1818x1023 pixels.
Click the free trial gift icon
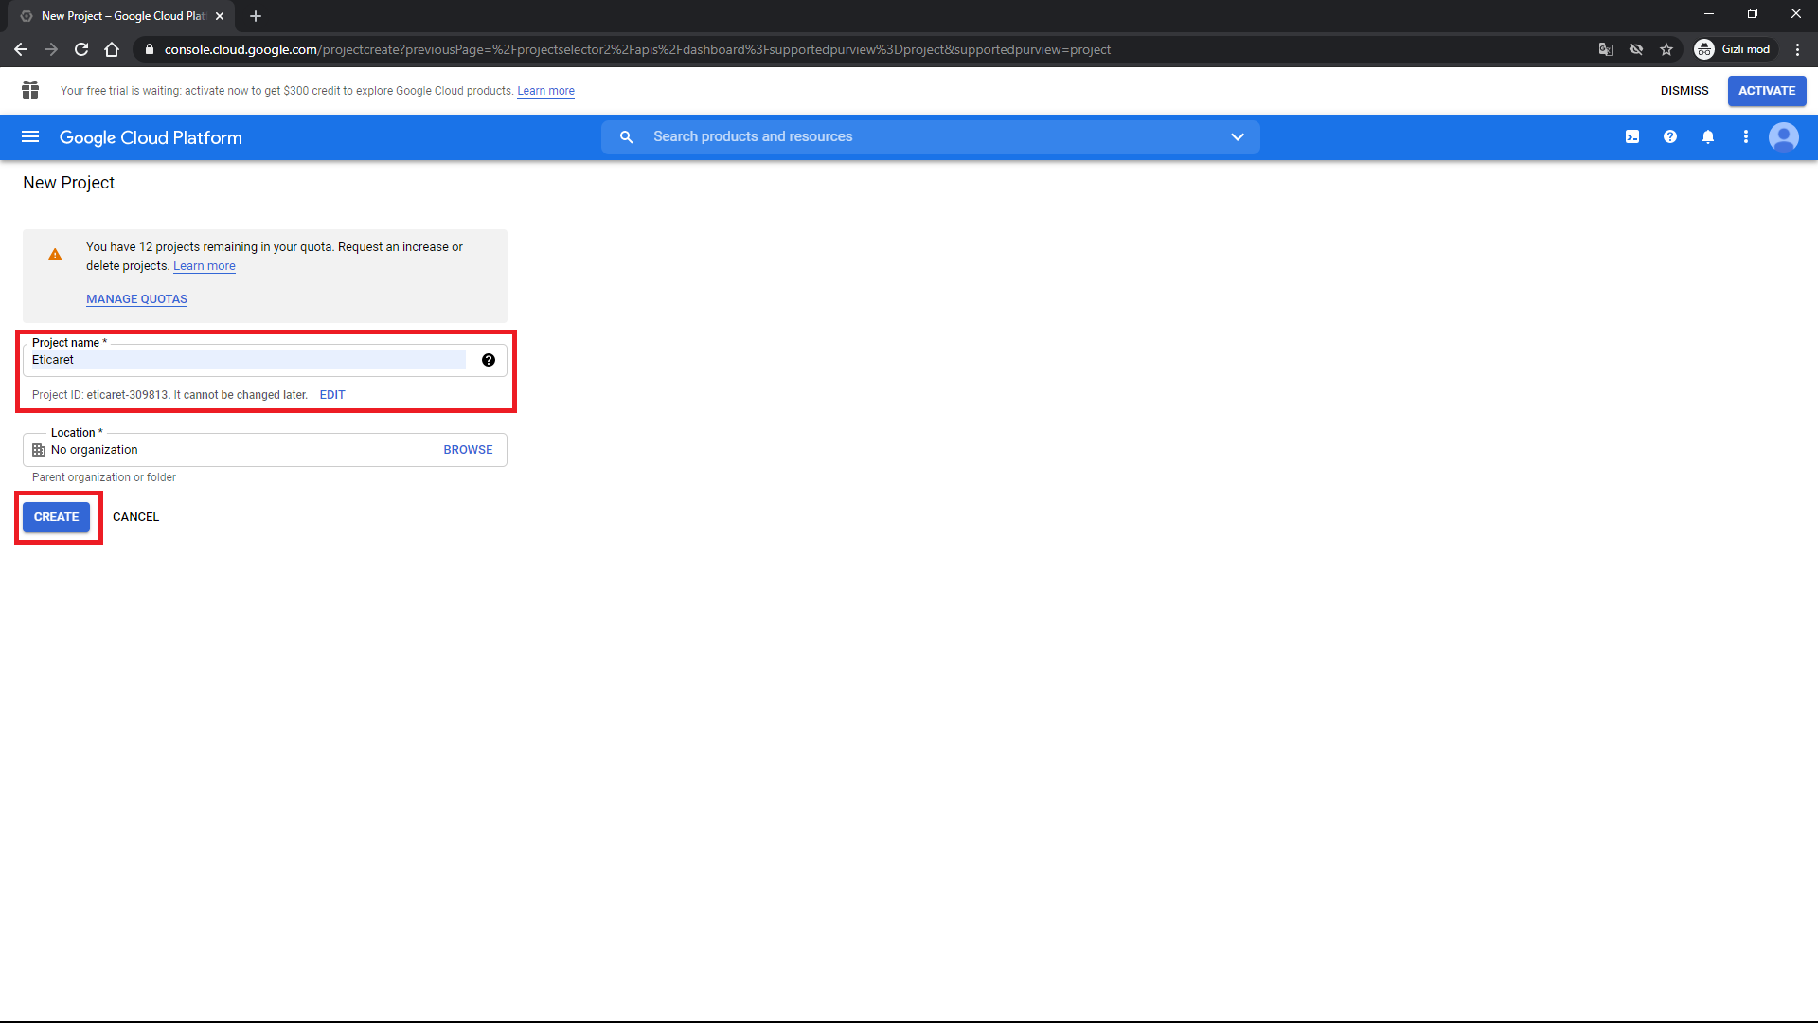(30, 90)
